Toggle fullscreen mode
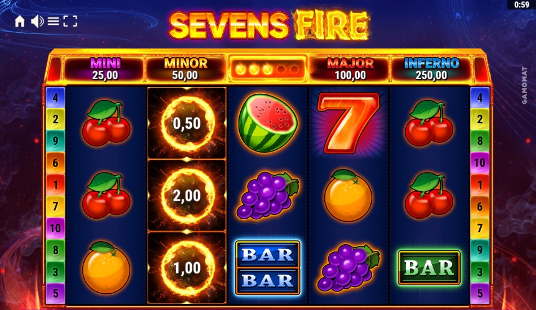This screenshot has height=310, width=536. (x=70, y=21)
